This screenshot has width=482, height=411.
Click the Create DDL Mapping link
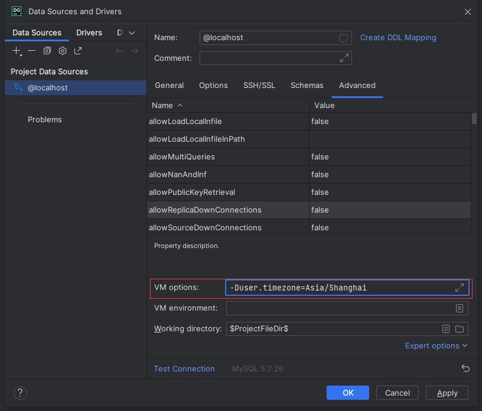[398, 37]
